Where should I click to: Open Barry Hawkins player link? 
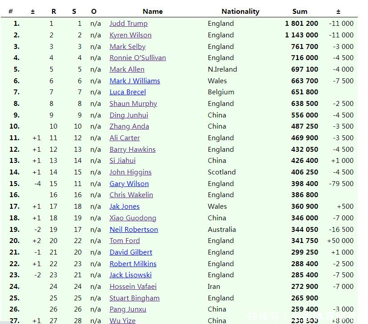[132, 150]
